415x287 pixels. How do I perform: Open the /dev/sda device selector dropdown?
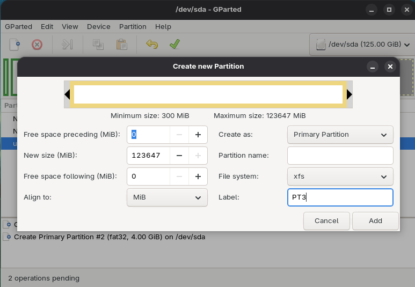click(360, 45)
